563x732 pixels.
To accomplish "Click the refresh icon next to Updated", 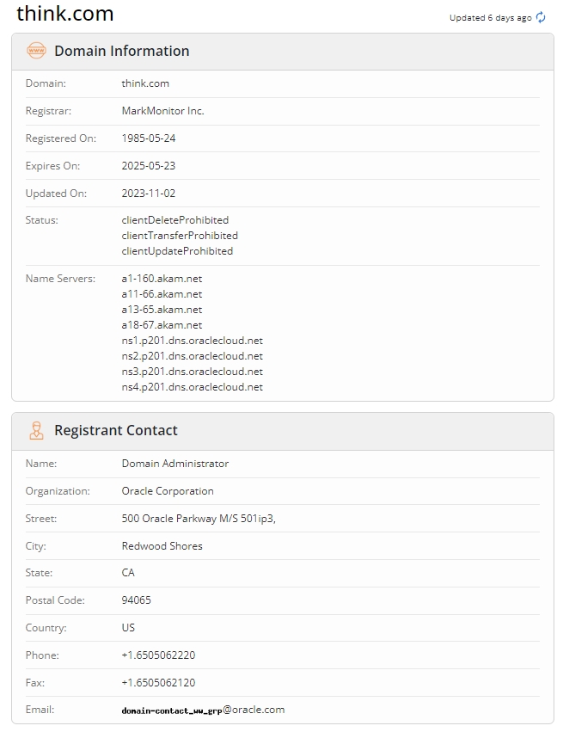I will [541, 17].
